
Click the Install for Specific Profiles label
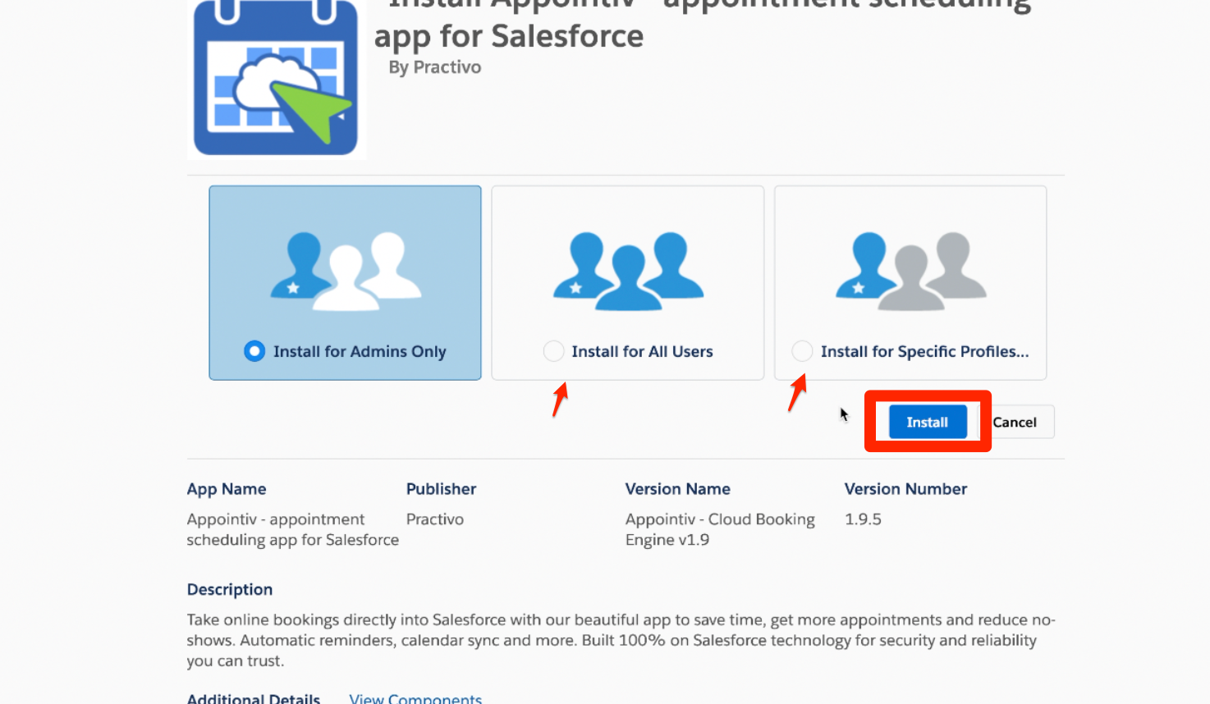[x=924, y=351]
